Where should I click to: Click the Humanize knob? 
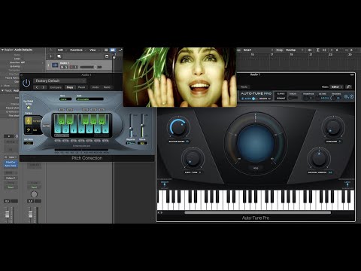[x=333, y=127]
